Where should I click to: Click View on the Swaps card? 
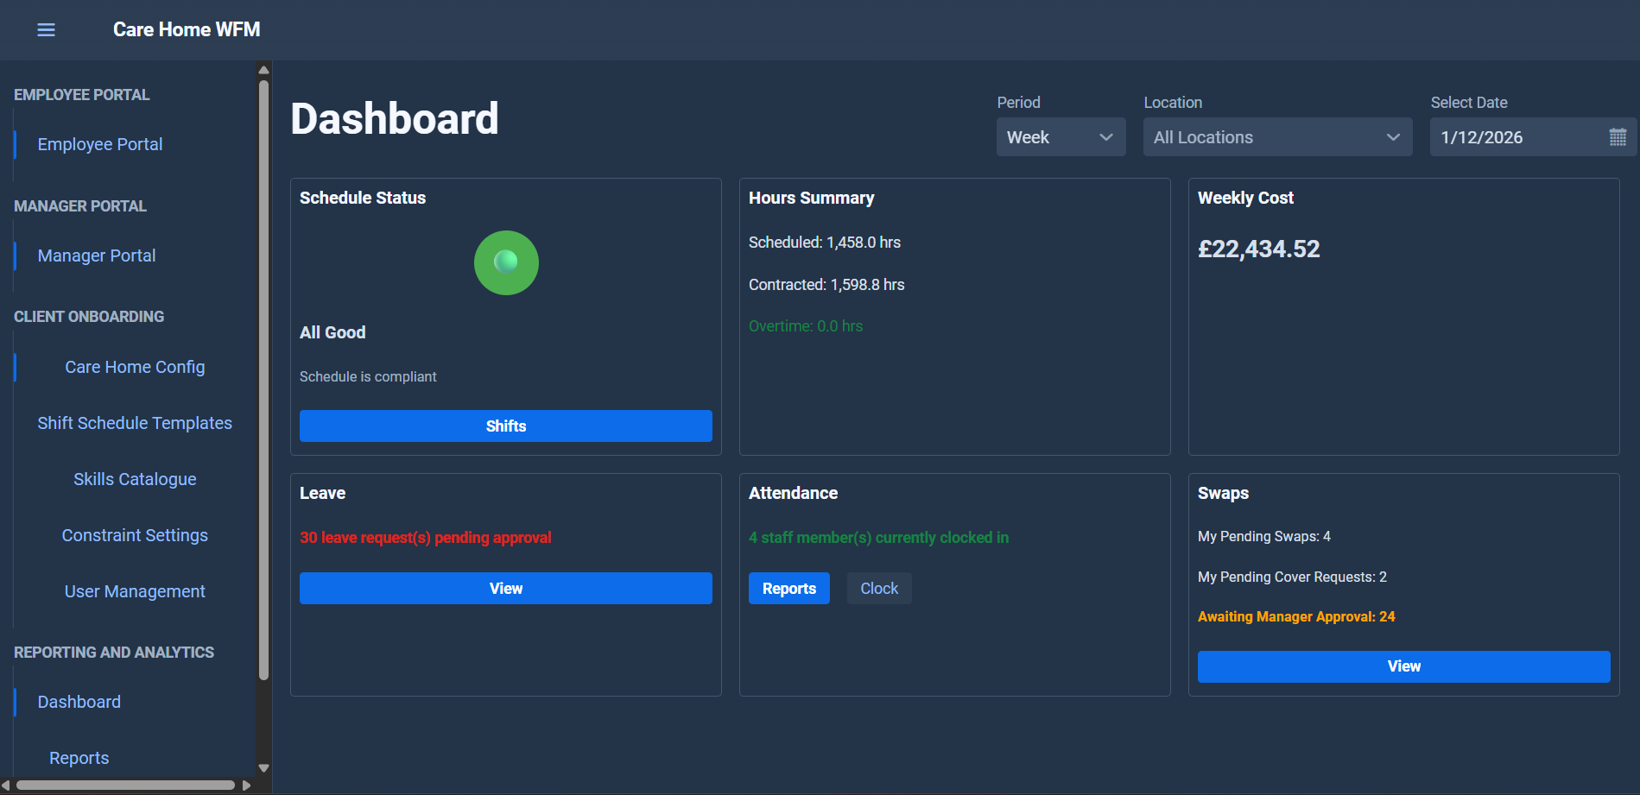point(1403,666)
